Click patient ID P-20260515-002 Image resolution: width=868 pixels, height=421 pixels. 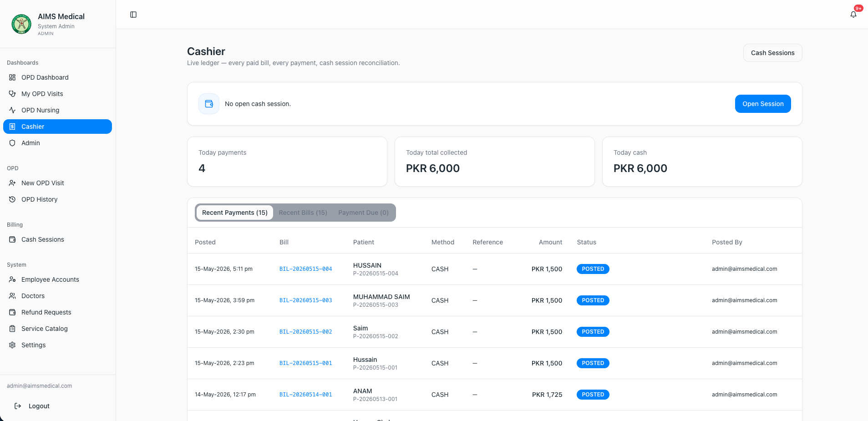click(x=376, y=336)
